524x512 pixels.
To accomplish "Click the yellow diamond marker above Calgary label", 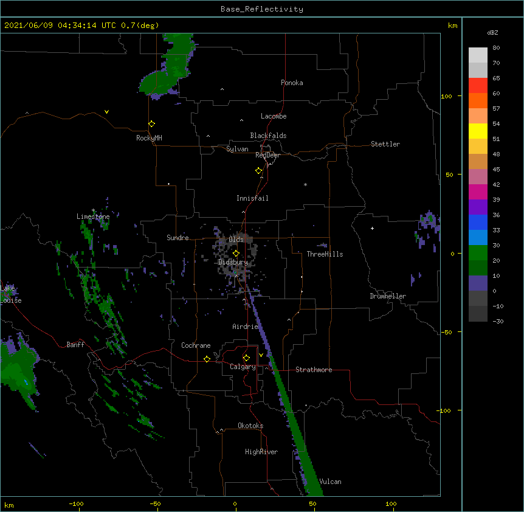I will coord(246,358).
